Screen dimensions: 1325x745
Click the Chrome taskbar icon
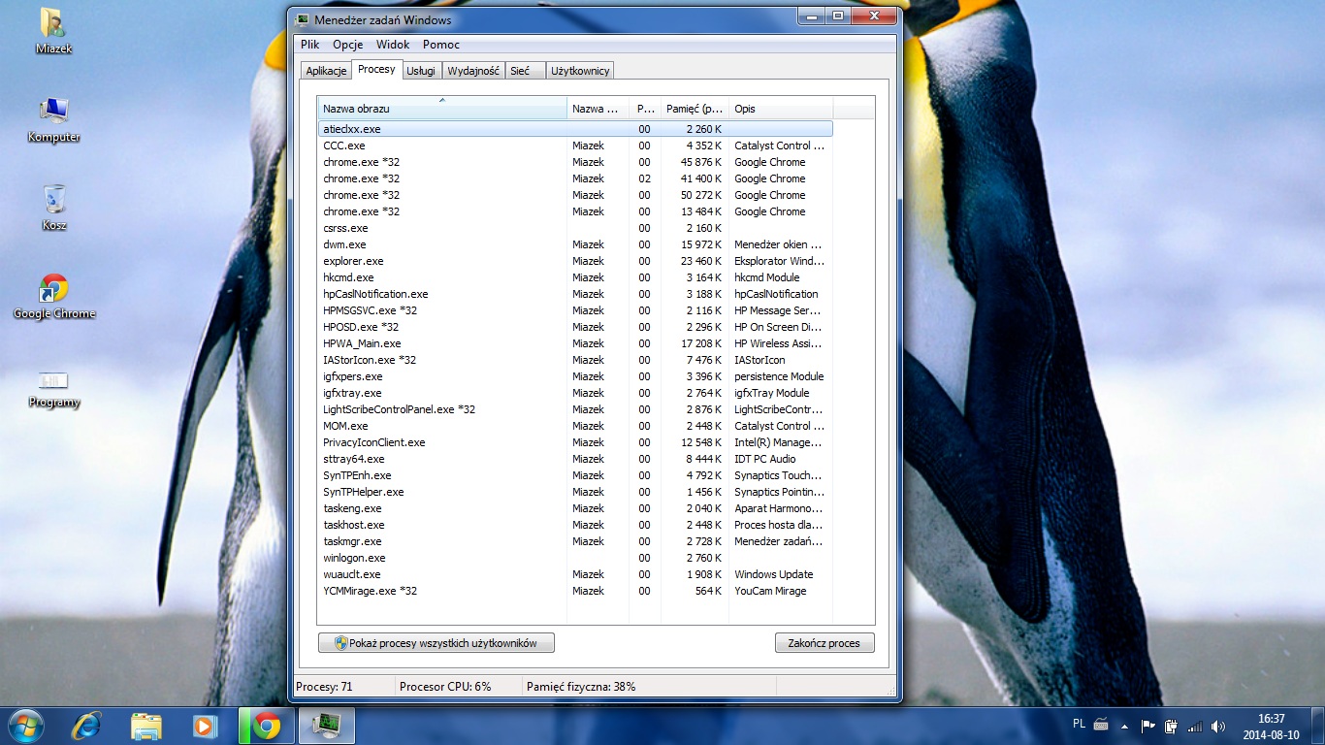pyautogui.click(x=266, y=725)
